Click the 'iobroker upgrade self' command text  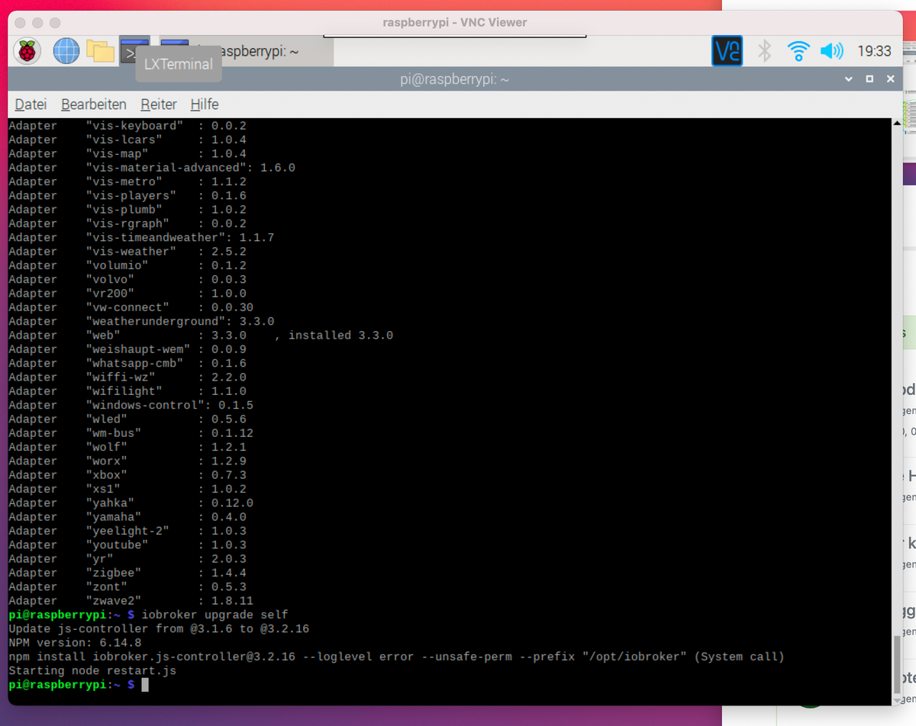point(215,615)
